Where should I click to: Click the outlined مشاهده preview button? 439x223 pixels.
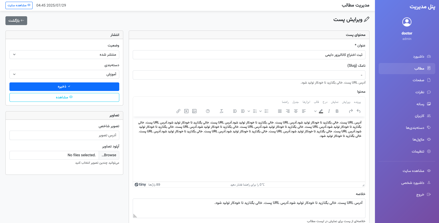tap(64, 97)
